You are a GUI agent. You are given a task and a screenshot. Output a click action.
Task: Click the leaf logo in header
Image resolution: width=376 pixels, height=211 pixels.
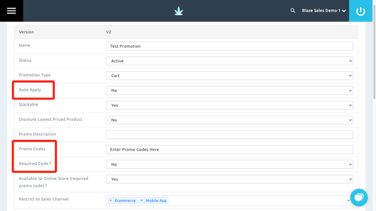point(179,11)
